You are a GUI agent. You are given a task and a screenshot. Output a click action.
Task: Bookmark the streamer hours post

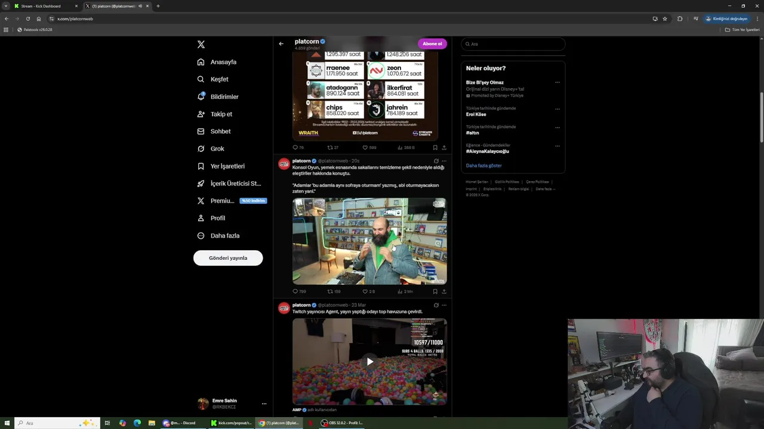[x=435, y=147]
